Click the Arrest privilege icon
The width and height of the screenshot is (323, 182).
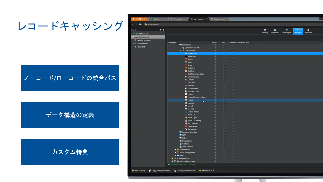[186, 65]
